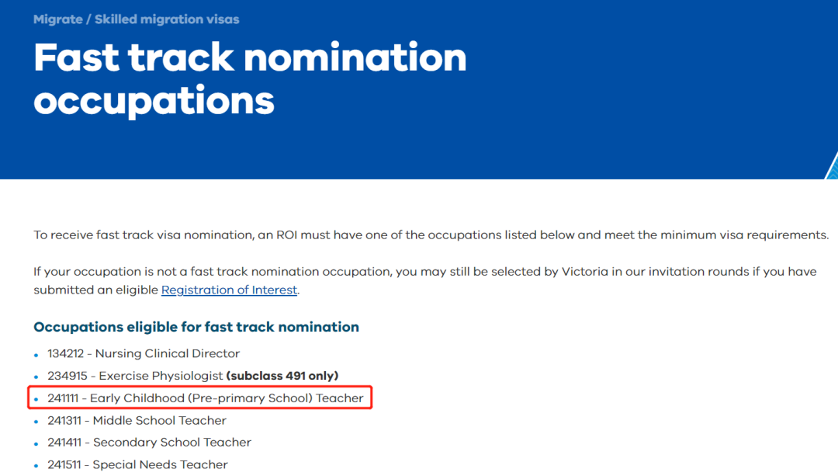This screenshot has height=476, width=838.
Task: Select the Nursing Clinical Director occupation entry
Action: (x=144, y=353)
